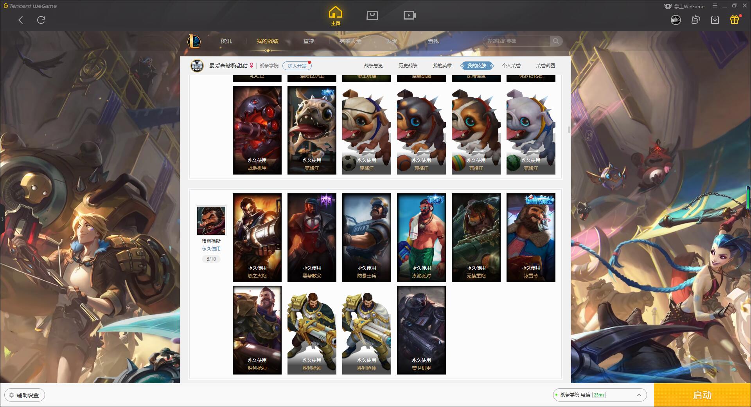Open the 查找 tab

click(x=433, y=41)
